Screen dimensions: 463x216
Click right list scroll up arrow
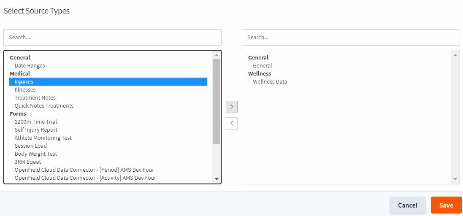coord(455,55)
